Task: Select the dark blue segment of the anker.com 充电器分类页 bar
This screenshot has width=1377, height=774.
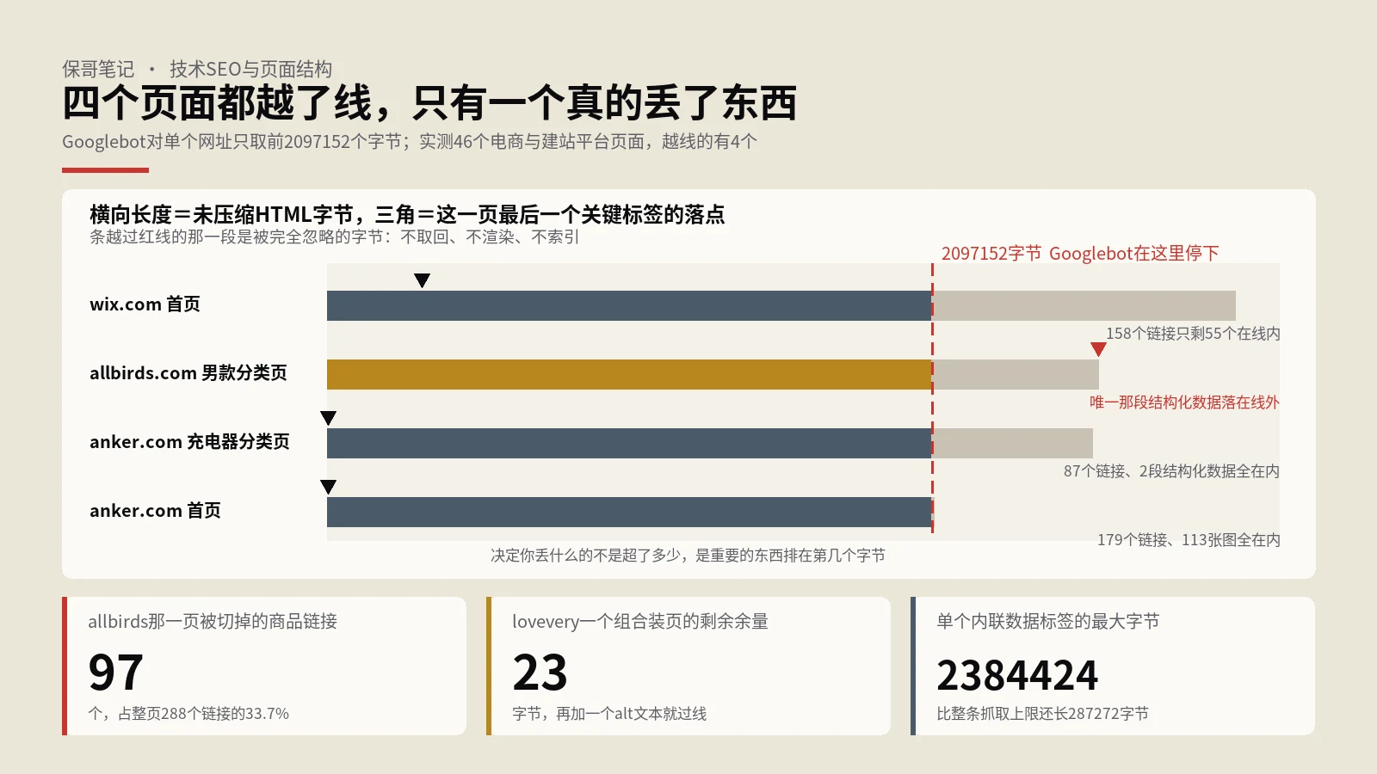Action: coord(629,443)
